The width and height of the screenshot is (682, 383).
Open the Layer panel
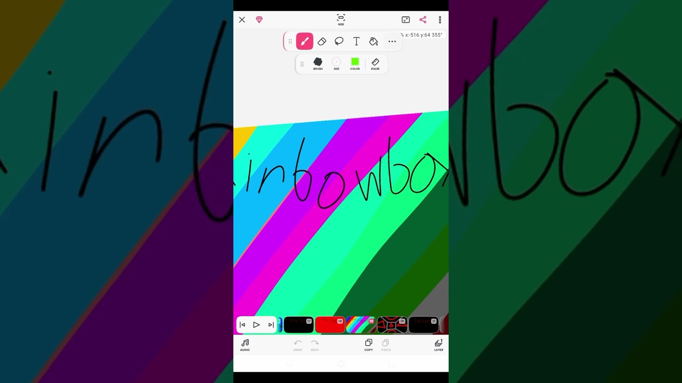click(x=439, y=345)
